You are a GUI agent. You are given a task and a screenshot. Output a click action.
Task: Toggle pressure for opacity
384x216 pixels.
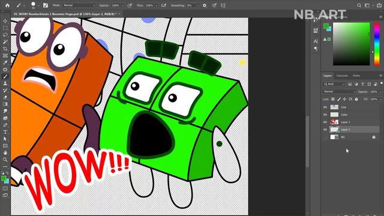pos(130,5)
